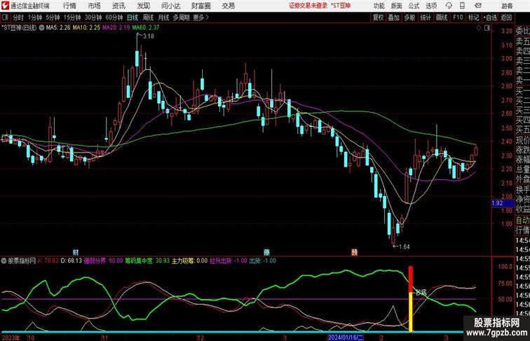This screenshot has width=530, height=341.
Task: Open the F10 company info button
Action: pyautogui.click(x=458, y=18)
